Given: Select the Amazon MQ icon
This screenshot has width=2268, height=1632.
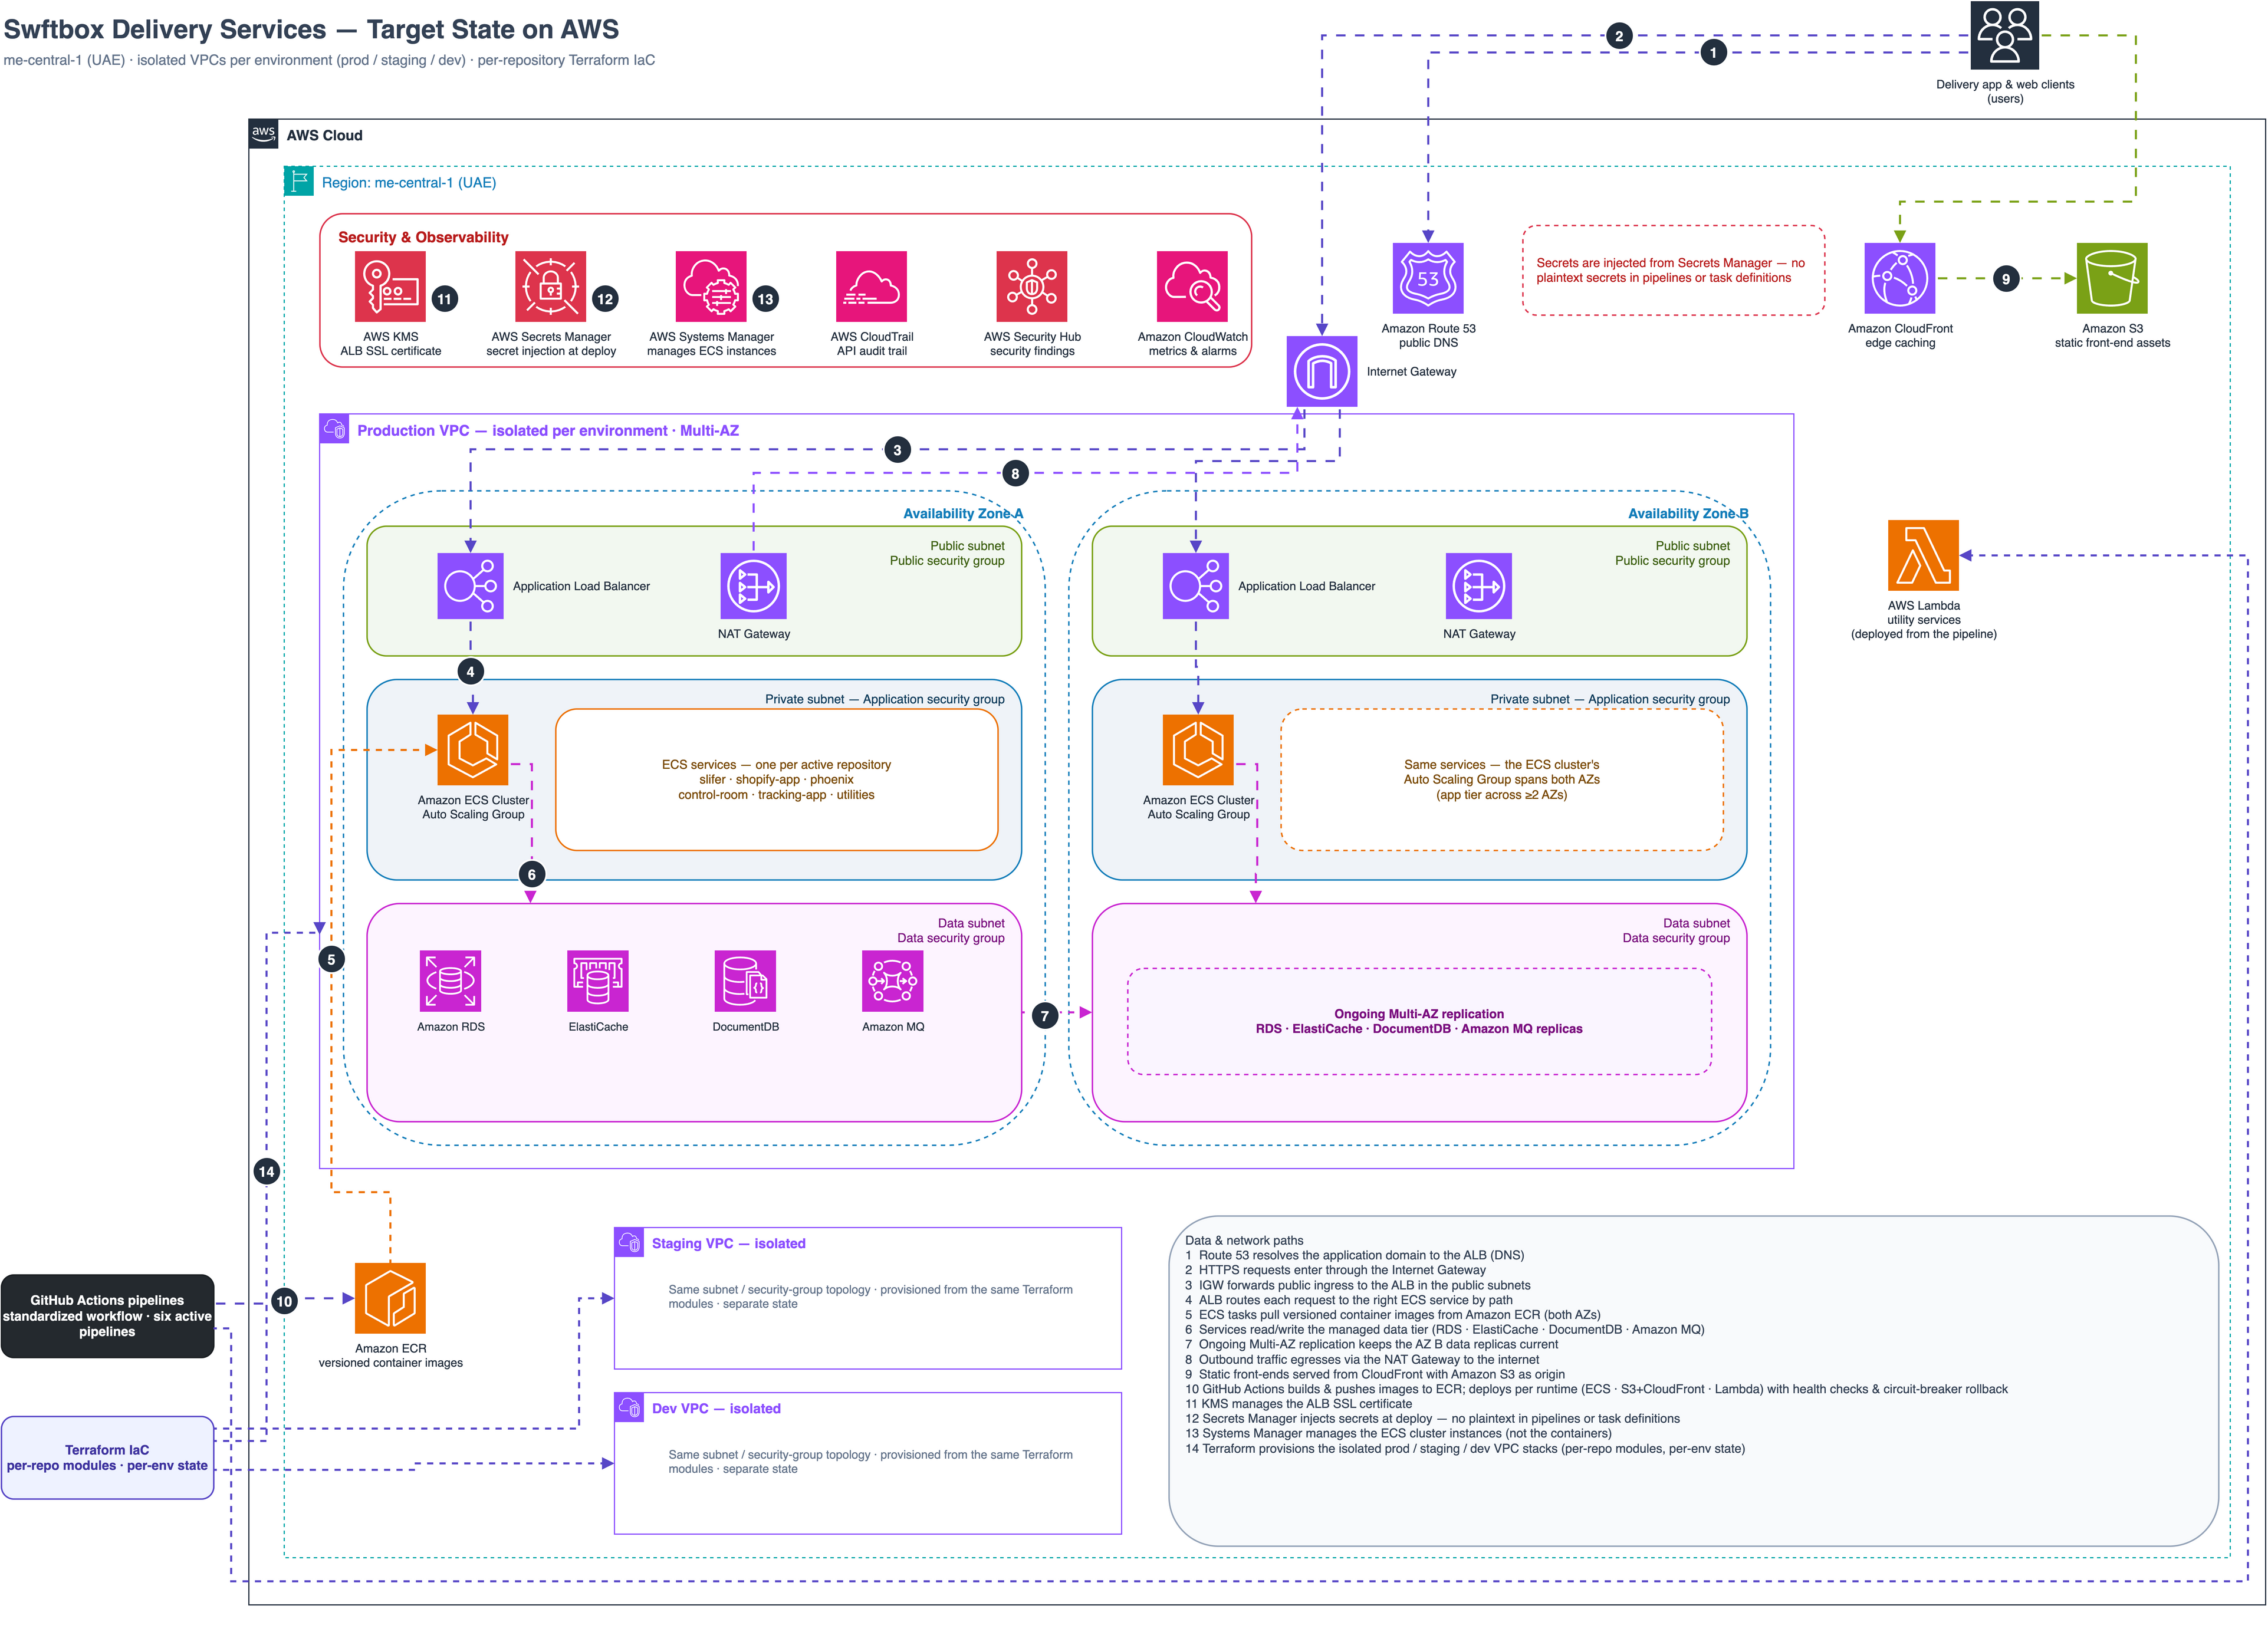Looking at the screenshot, I should pos(893,981).
